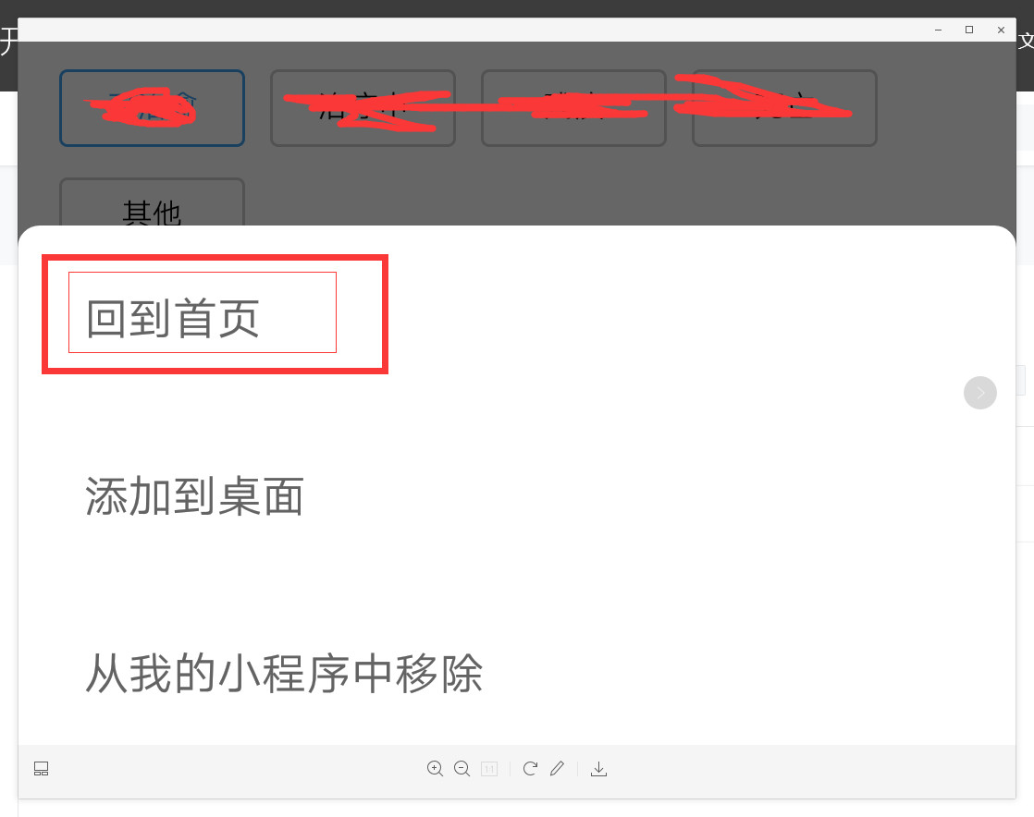Download the image with the save icon
The image size is (1034, 817).
click(598, 769)
